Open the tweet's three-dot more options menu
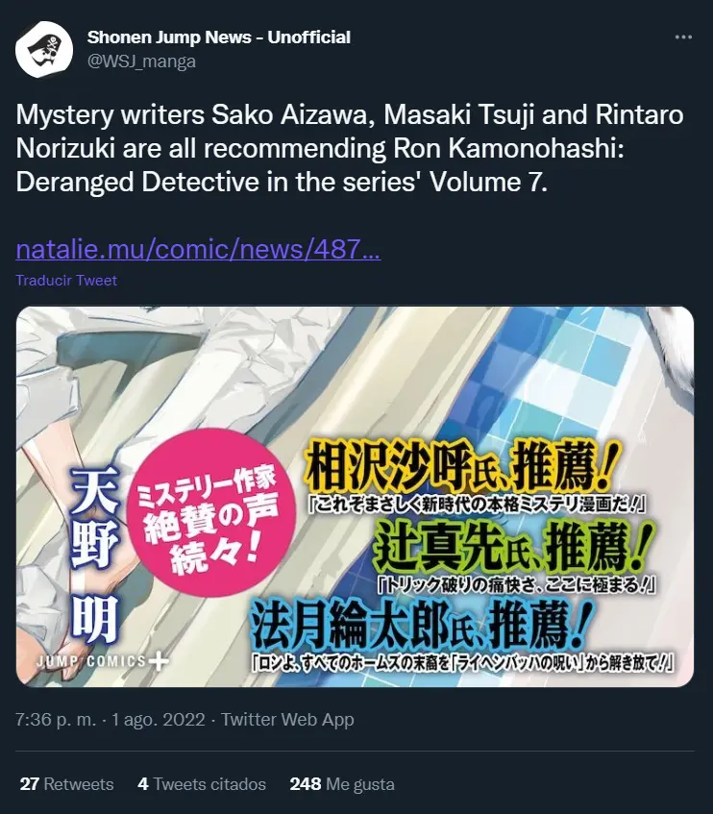Viewport: 713px width, 814px height. point(683,37)
